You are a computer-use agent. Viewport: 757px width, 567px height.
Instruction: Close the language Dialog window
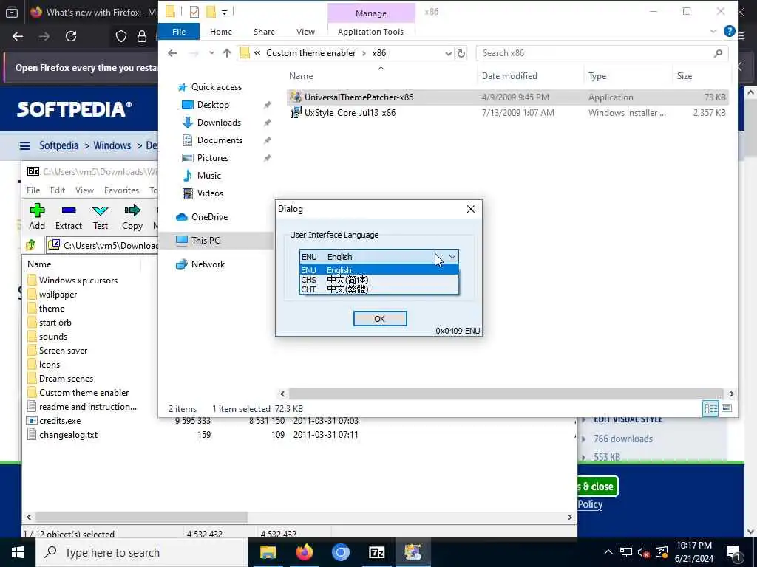pos(471,209)
